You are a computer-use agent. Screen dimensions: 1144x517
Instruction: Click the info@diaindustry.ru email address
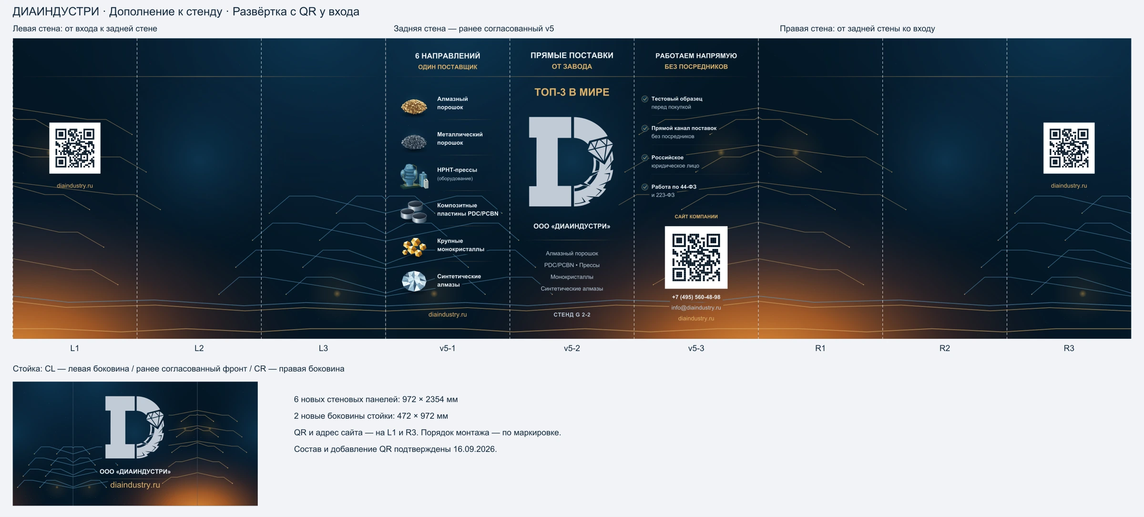coord(696,308)
